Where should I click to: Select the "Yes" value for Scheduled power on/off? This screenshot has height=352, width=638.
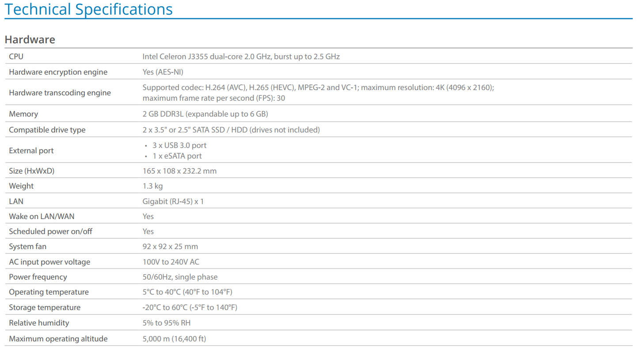point(148,231)
